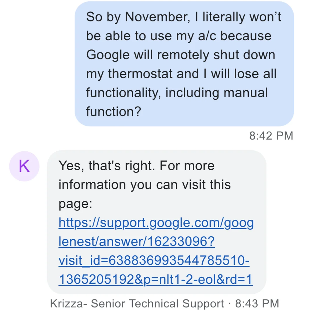This screenshot has height=315, width=313.
Task: Click the purple K avatar icon
Action: 24,167
